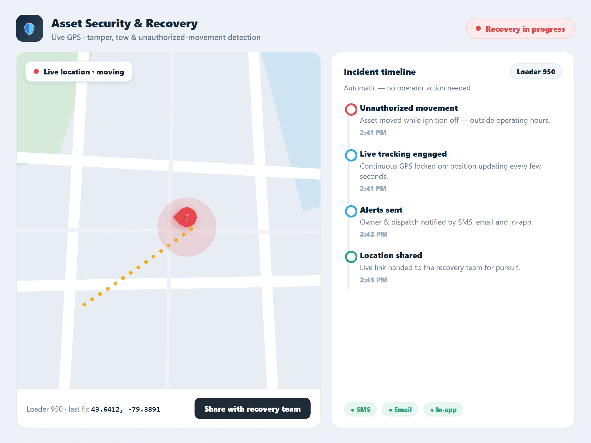Viewport: 591px width, 443px height.
Task: Click the Unauthorized movement red timeline circle
Action: 351,110
